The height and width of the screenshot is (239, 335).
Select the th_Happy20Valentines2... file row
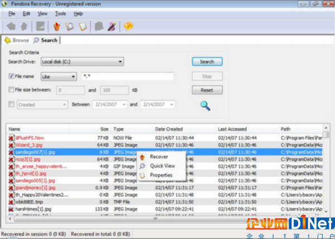point(165,195)
